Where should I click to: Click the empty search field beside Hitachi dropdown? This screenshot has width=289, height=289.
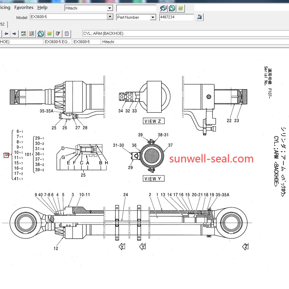136,8
